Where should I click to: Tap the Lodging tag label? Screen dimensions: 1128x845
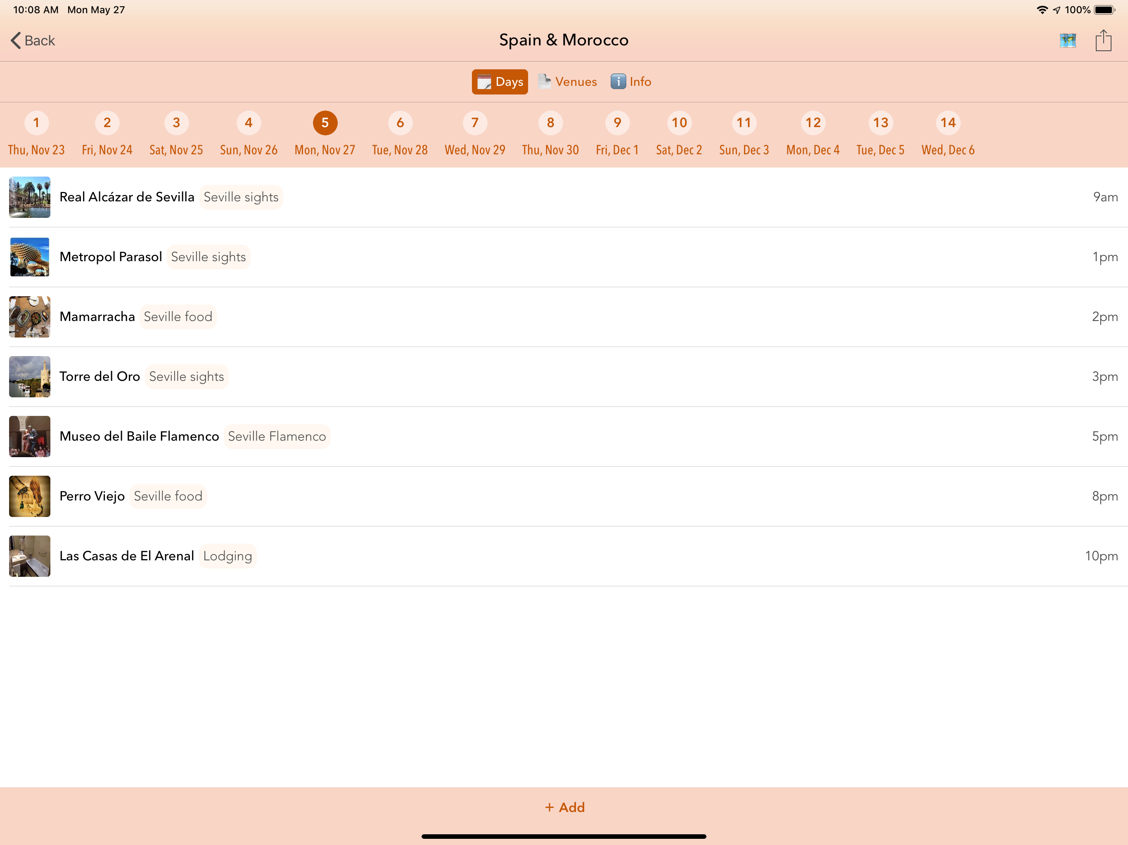227,556
